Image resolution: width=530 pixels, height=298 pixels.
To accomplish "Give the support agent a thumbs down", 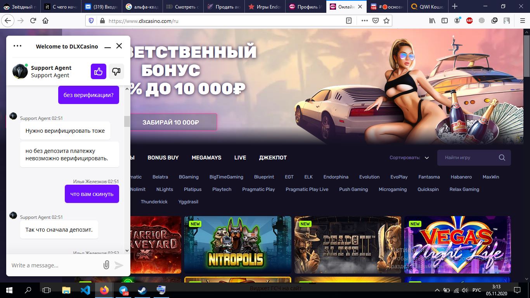I will pyautogui.click(x=116, y=71).
